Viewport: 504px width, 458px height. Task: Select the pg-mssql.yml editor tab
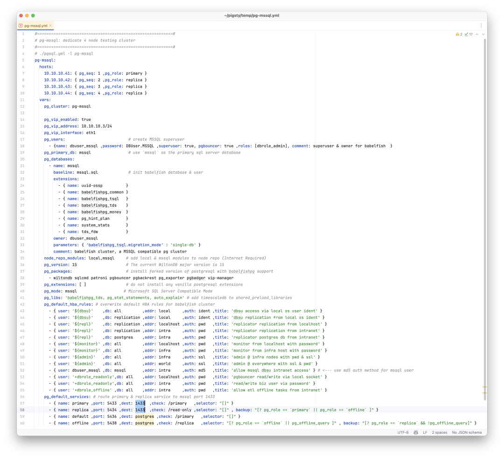pyautogui.click(x=35, y=26)
